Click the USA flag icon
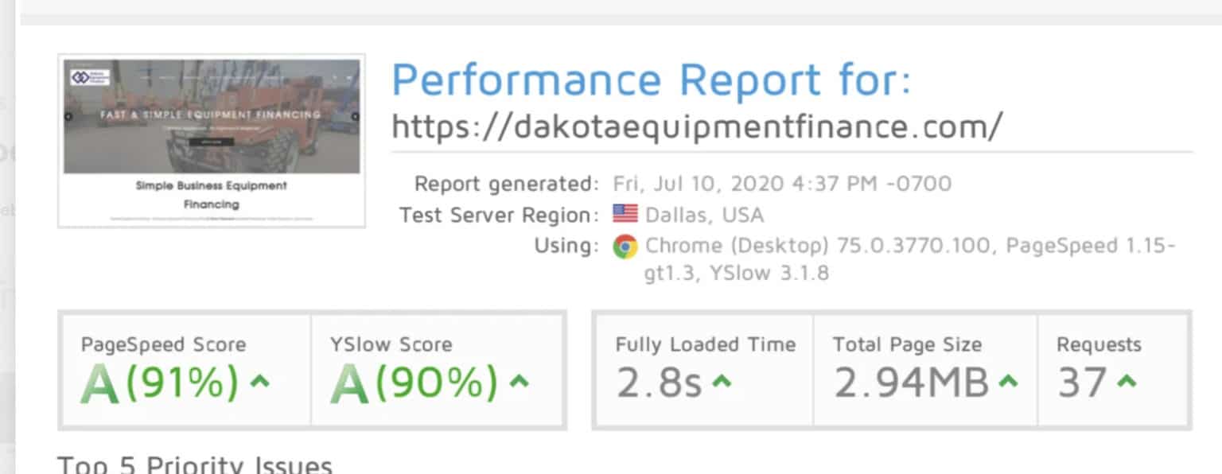This screenshot has width=1222, height=474. click(x=625, y=214)
